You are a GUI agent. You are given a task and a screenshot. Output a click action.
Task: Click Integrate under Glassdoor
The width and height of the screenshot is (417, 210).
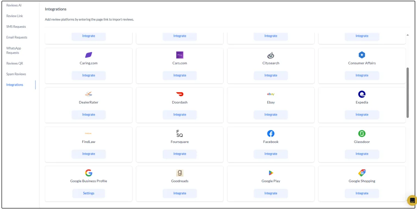362,154
